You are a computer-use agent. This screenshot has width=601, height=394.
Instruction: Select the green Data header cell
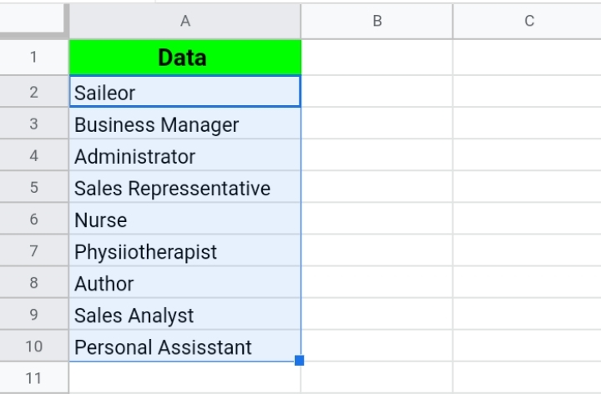pyautogui.click(x=185, y=57)
